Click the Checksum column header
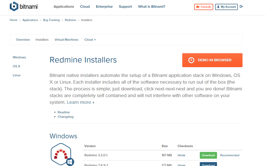 [185, 146]
